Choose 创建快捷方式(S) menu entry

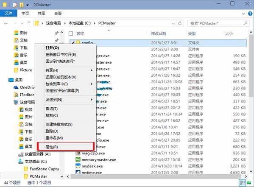click(59, 124)
